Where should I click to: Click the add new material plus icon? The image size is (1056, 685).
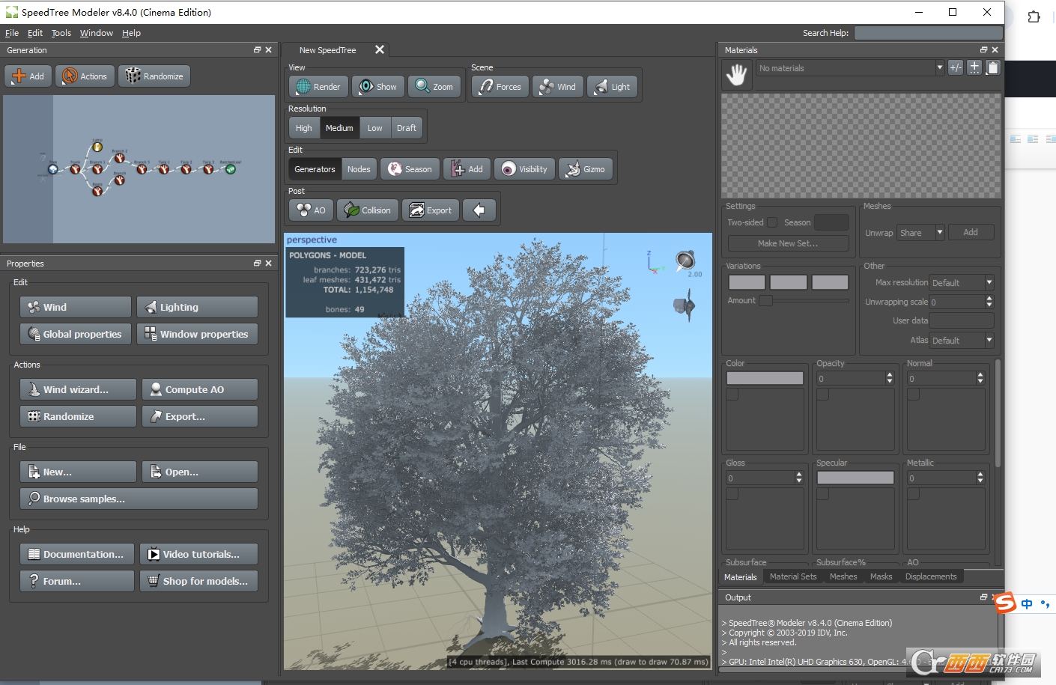click(x=974, y=67)
